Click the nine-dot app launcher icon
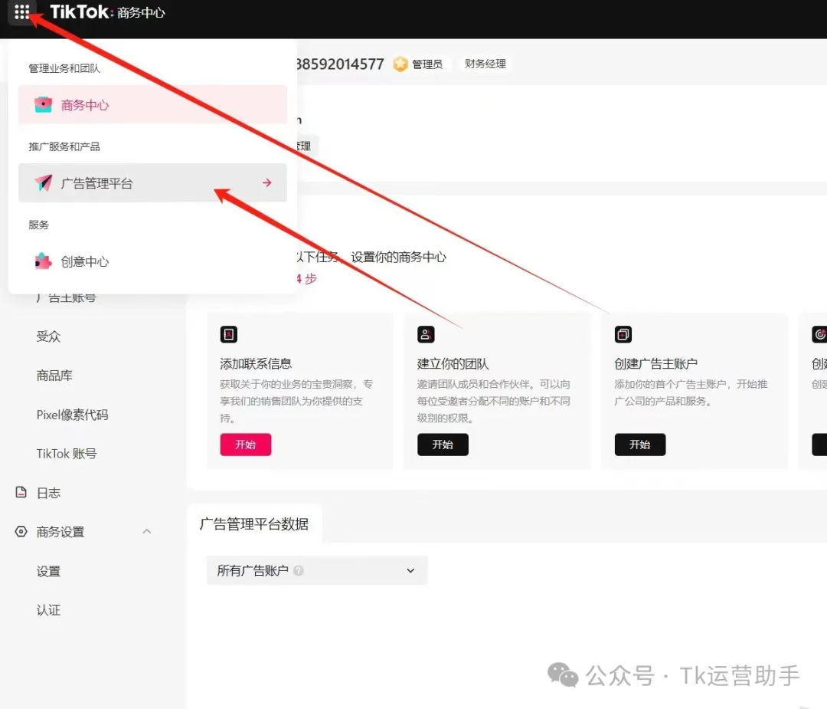Viewport: 827px width, 709px height. pos(22,12)
